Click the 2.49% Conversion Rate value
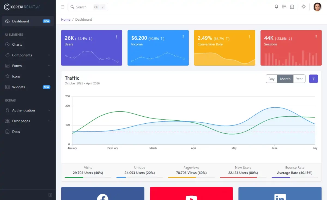Screen dimensions: 327x200 click(x=205, y=38)
